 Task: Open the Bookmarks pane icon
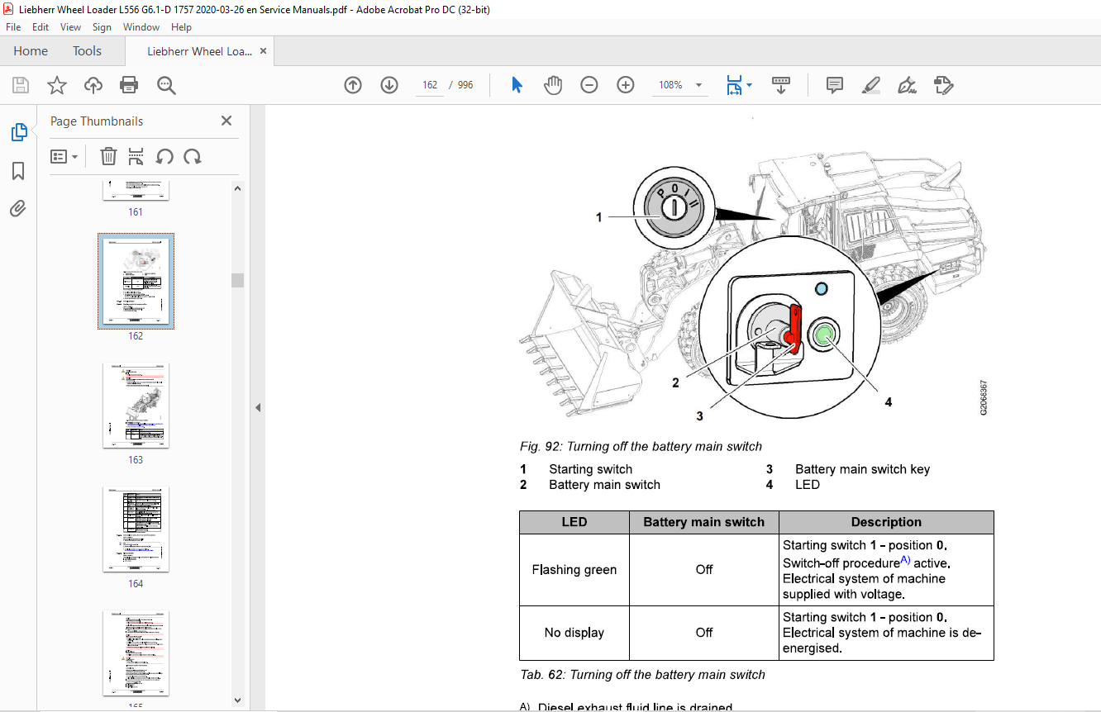18,171
